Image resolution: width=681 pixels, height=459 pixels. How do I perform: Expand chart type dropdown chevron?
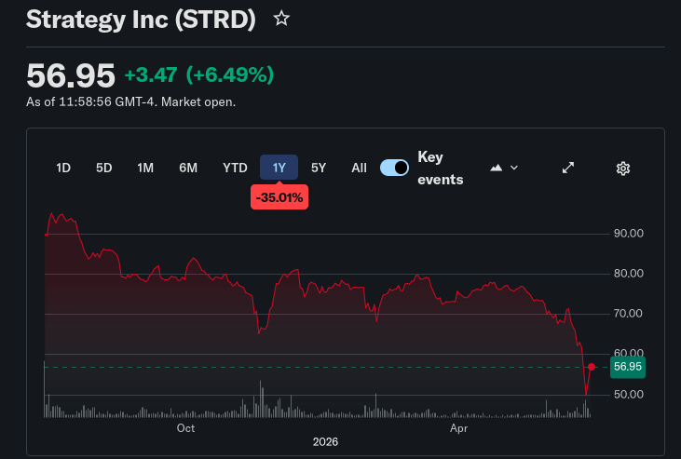(514, 168)
